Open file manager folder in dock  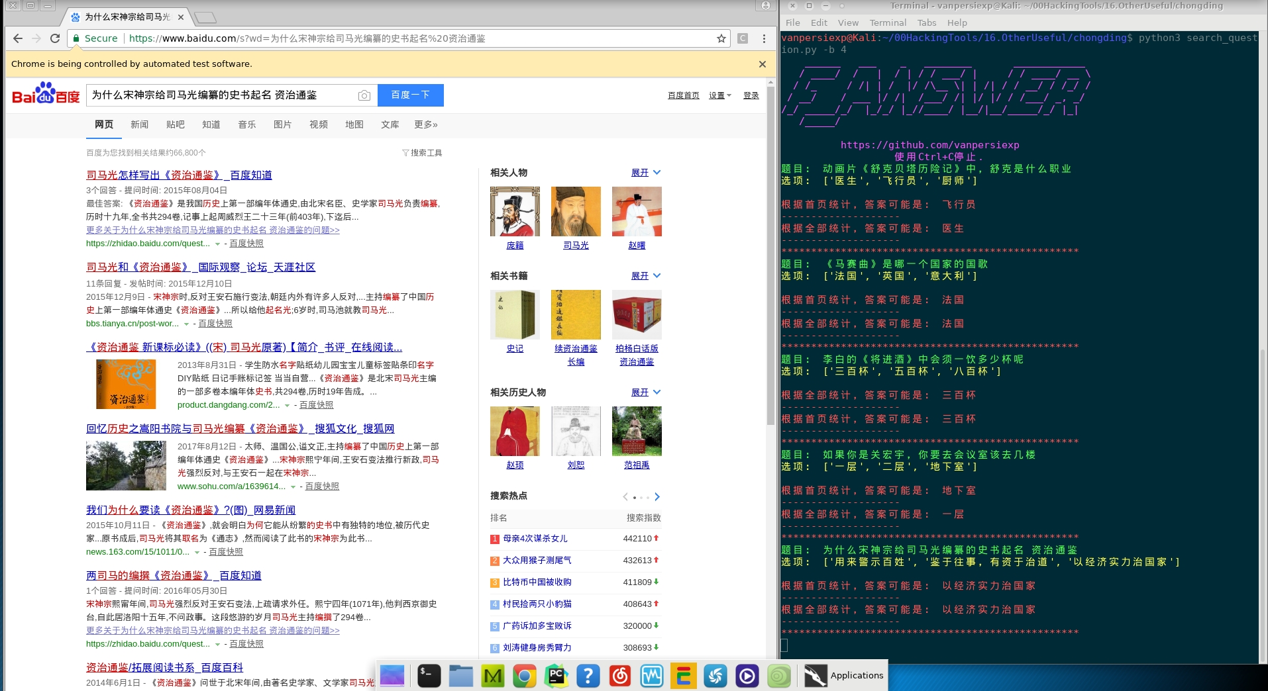[461, 676]
